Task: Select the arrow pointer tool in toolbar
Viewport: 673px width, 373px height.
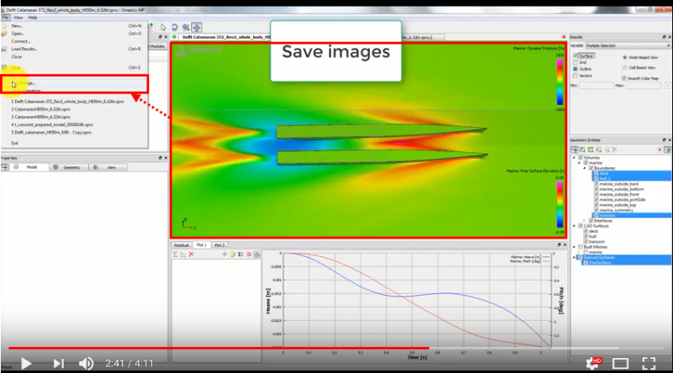Action: click(163, 28)
